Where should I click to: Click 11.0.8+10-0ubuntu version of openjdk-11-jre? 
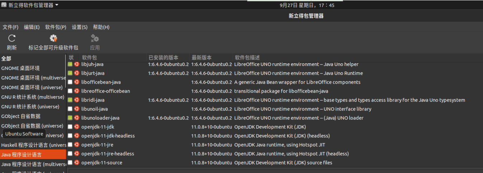[212, 145]
